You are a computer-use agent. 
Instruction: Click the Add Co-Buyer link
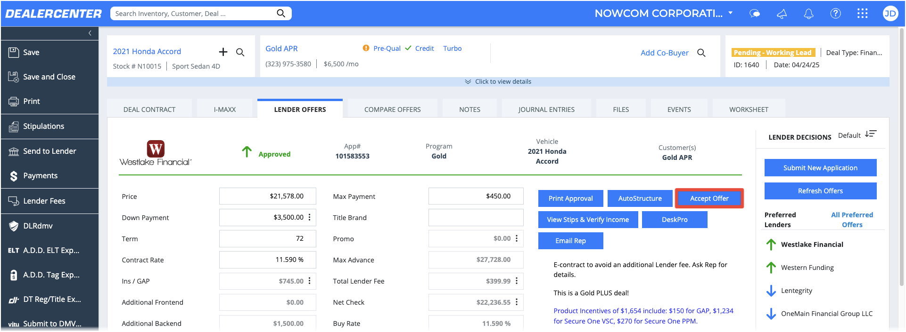point(664,53)
